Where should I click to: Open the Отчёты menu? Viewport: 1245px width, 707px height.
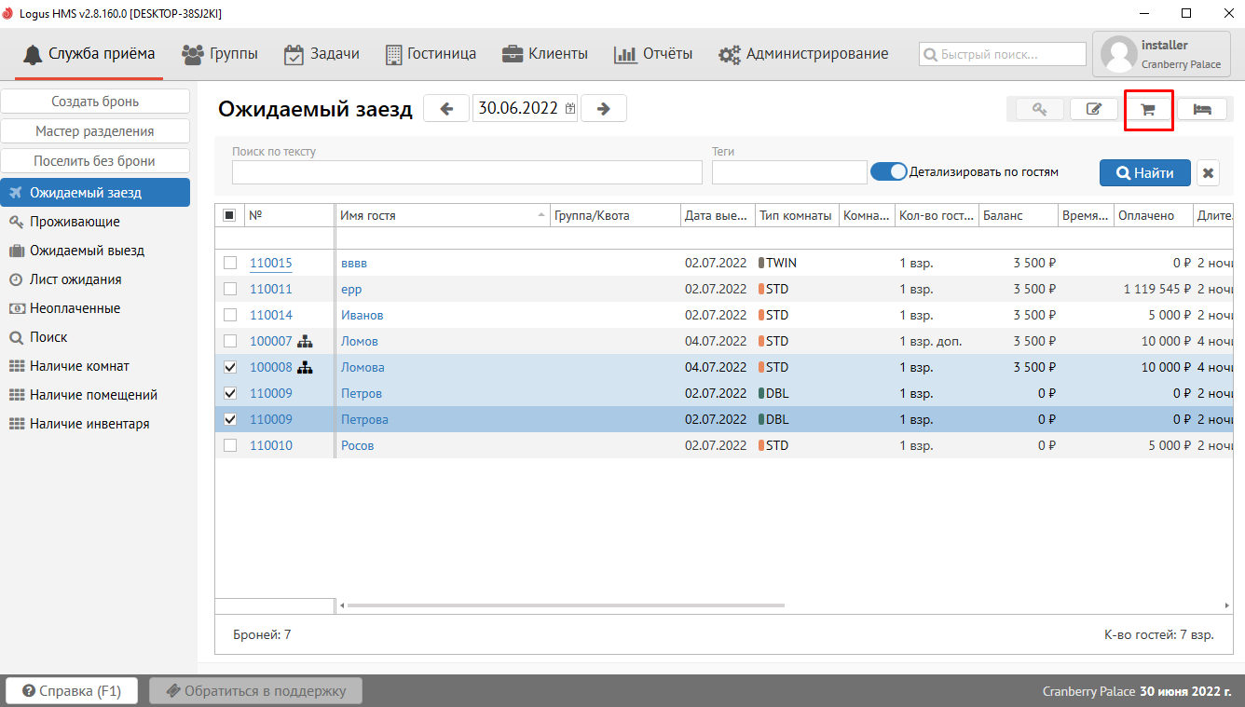[x=653, y=54]
